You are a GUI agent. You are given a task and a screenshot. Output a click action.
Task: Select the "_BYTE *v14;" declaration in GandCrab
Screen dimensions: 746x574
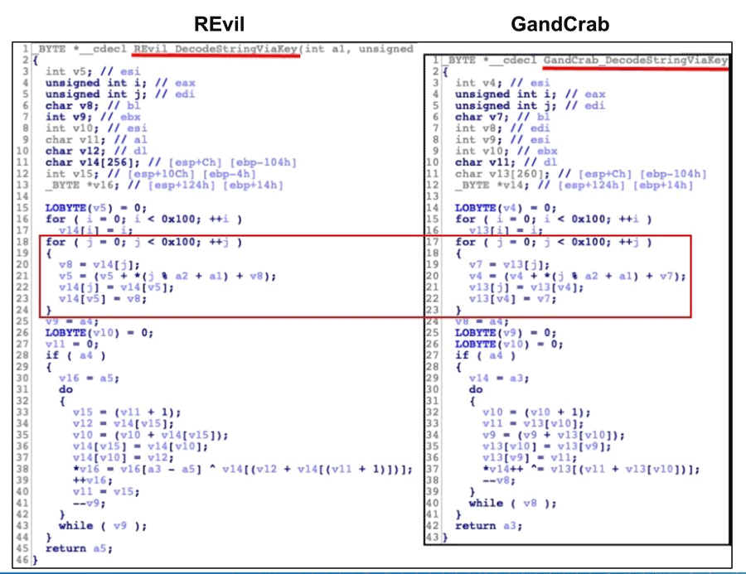[x=492, y=186]
